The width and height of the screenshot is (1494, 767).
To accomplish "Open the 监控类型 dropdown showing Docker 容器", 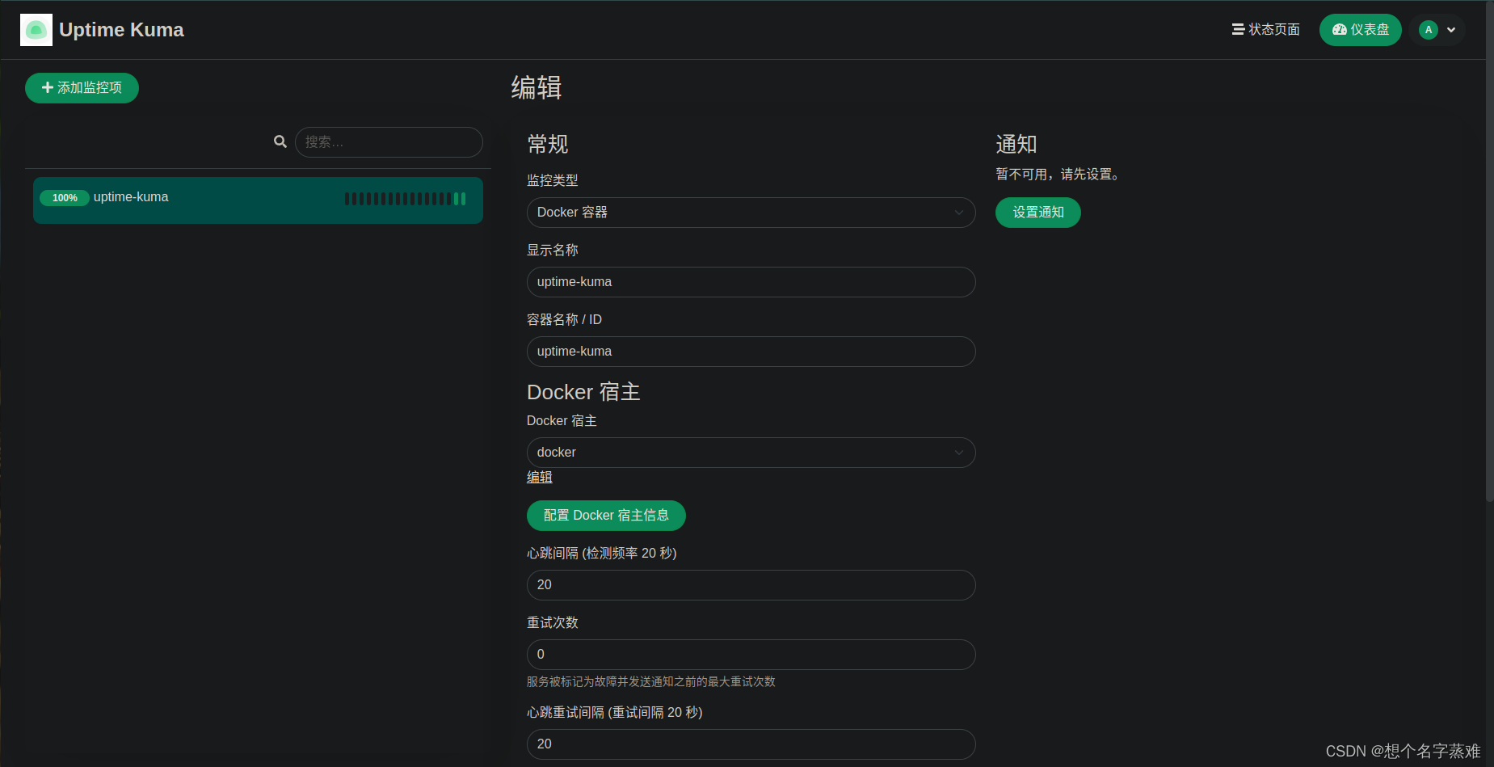I will [x=750, y=212].
